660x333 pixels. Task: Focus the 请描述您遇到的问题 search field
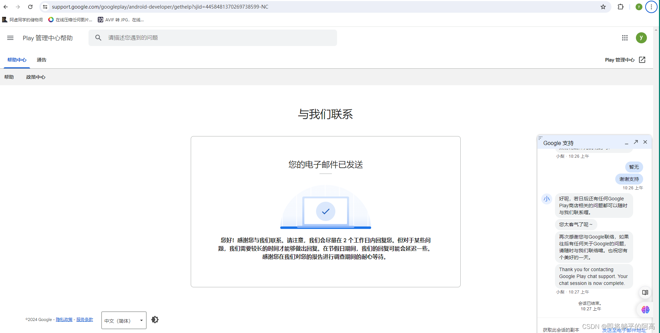(213, 38)
